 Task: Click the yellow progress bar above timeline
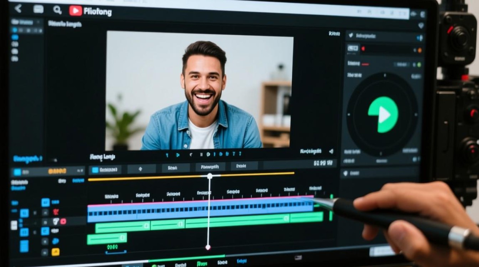coord(191,176)
